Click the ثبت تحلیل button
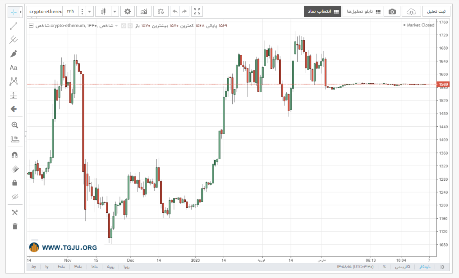 pyautogui.click(x=436, y=11)
